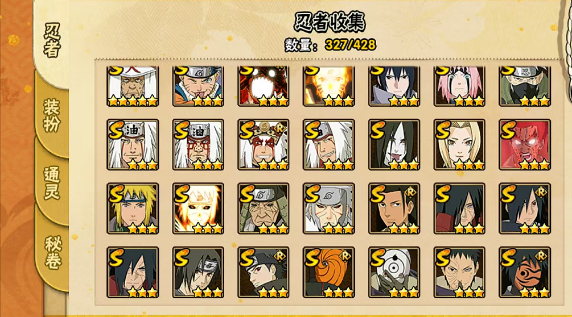Select the pale Orochimaru ninja card

pyautogui.click(x=394, y=144)
